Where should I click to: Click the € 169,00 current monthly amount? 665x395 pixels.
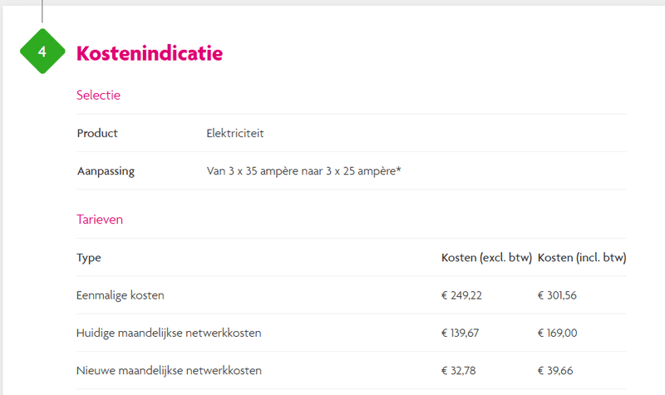pos(559,333)
